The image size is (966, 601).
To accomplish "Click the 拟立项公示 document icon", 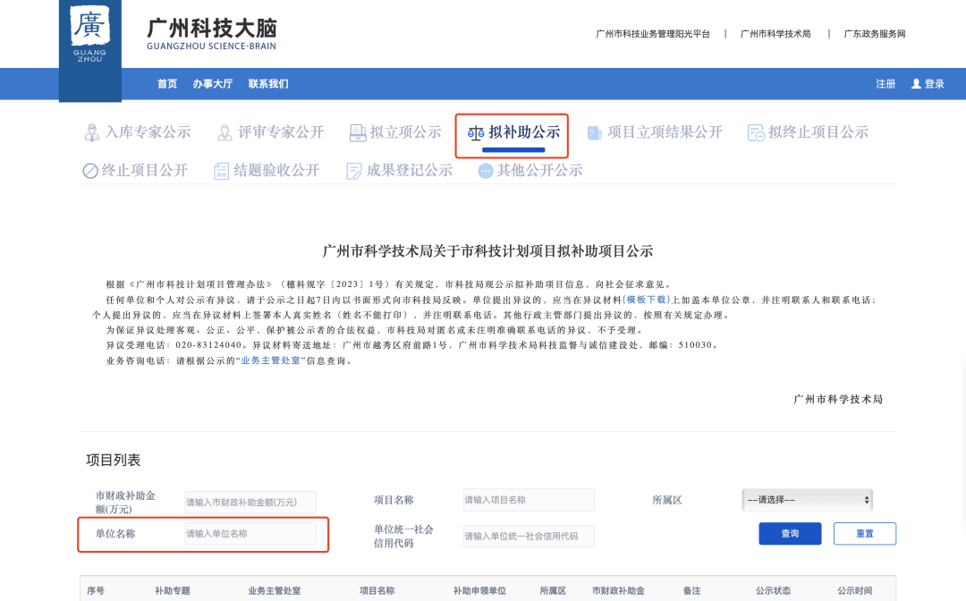I will click(x=357, y=133).
